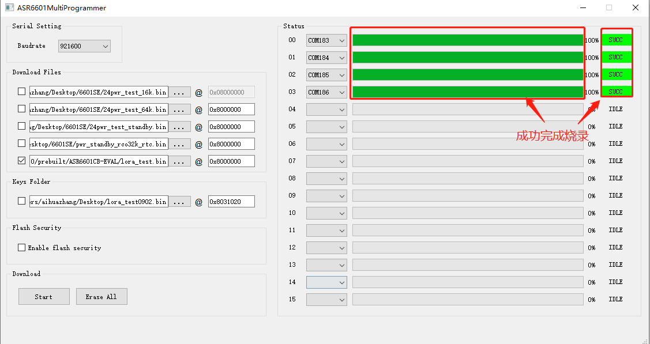Tick the Keys Folder lora_test0902.bin checkbox
Screen dimensions: 650x344
click(x=21, y=201)
